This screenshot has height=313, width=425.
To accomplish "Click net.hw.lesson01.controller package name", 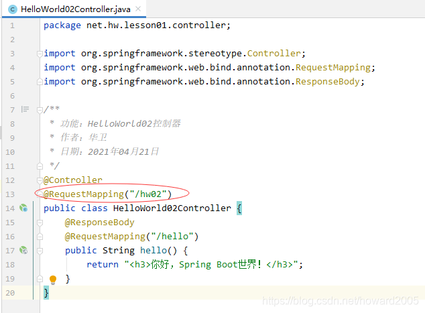I will click(156, 25).
